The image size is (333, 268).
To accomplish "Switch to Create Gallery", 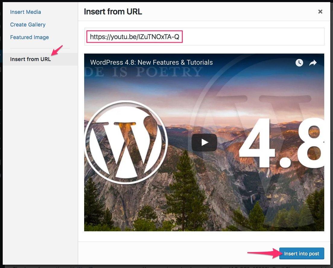I will pyautogui.click(x=28, y=25).
